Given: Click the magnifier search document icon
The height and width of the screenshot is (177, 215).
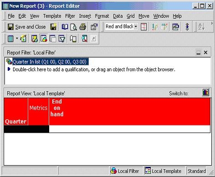Looking at the screenshot, I should [x=84, y=39].
